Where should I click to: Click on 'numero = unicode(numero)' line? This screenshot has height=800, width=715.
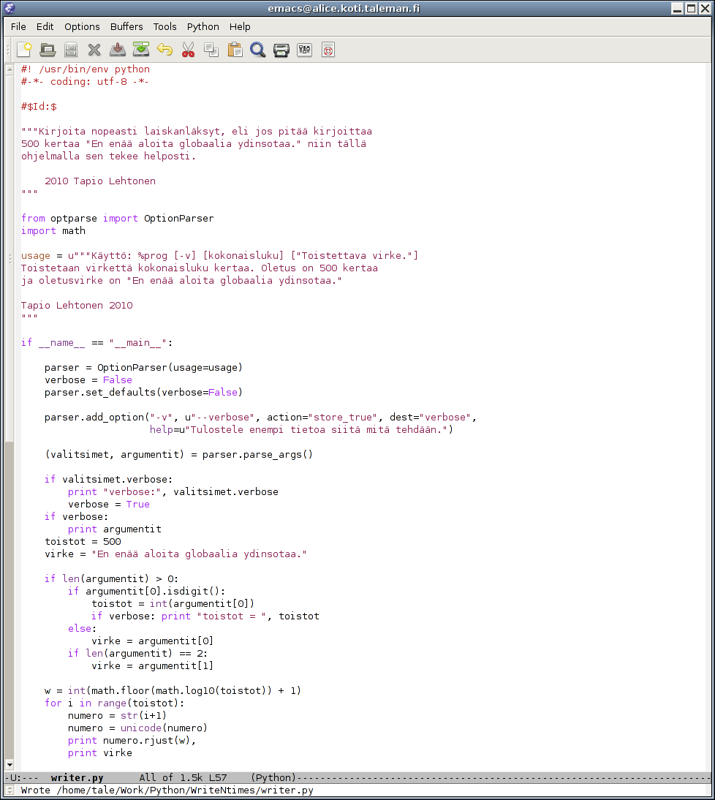pyautogui.click(x=137, y=728)
